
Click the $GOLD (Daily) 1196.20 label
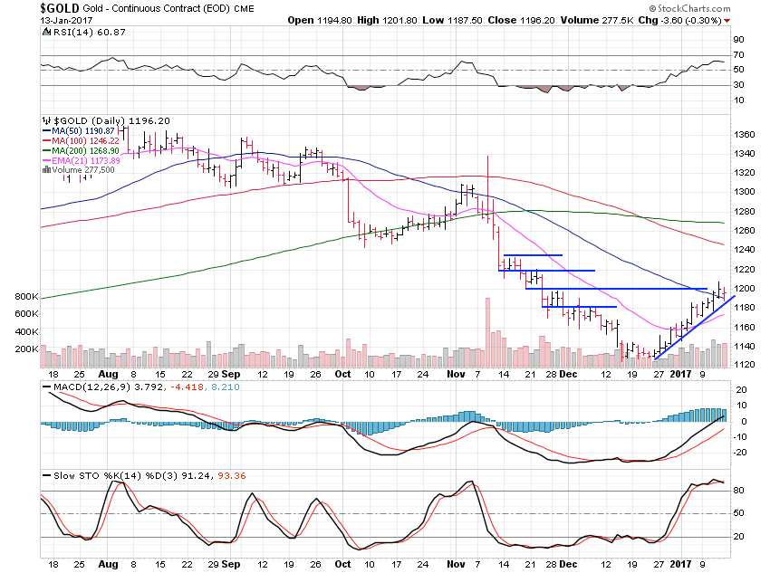[112, 120]
